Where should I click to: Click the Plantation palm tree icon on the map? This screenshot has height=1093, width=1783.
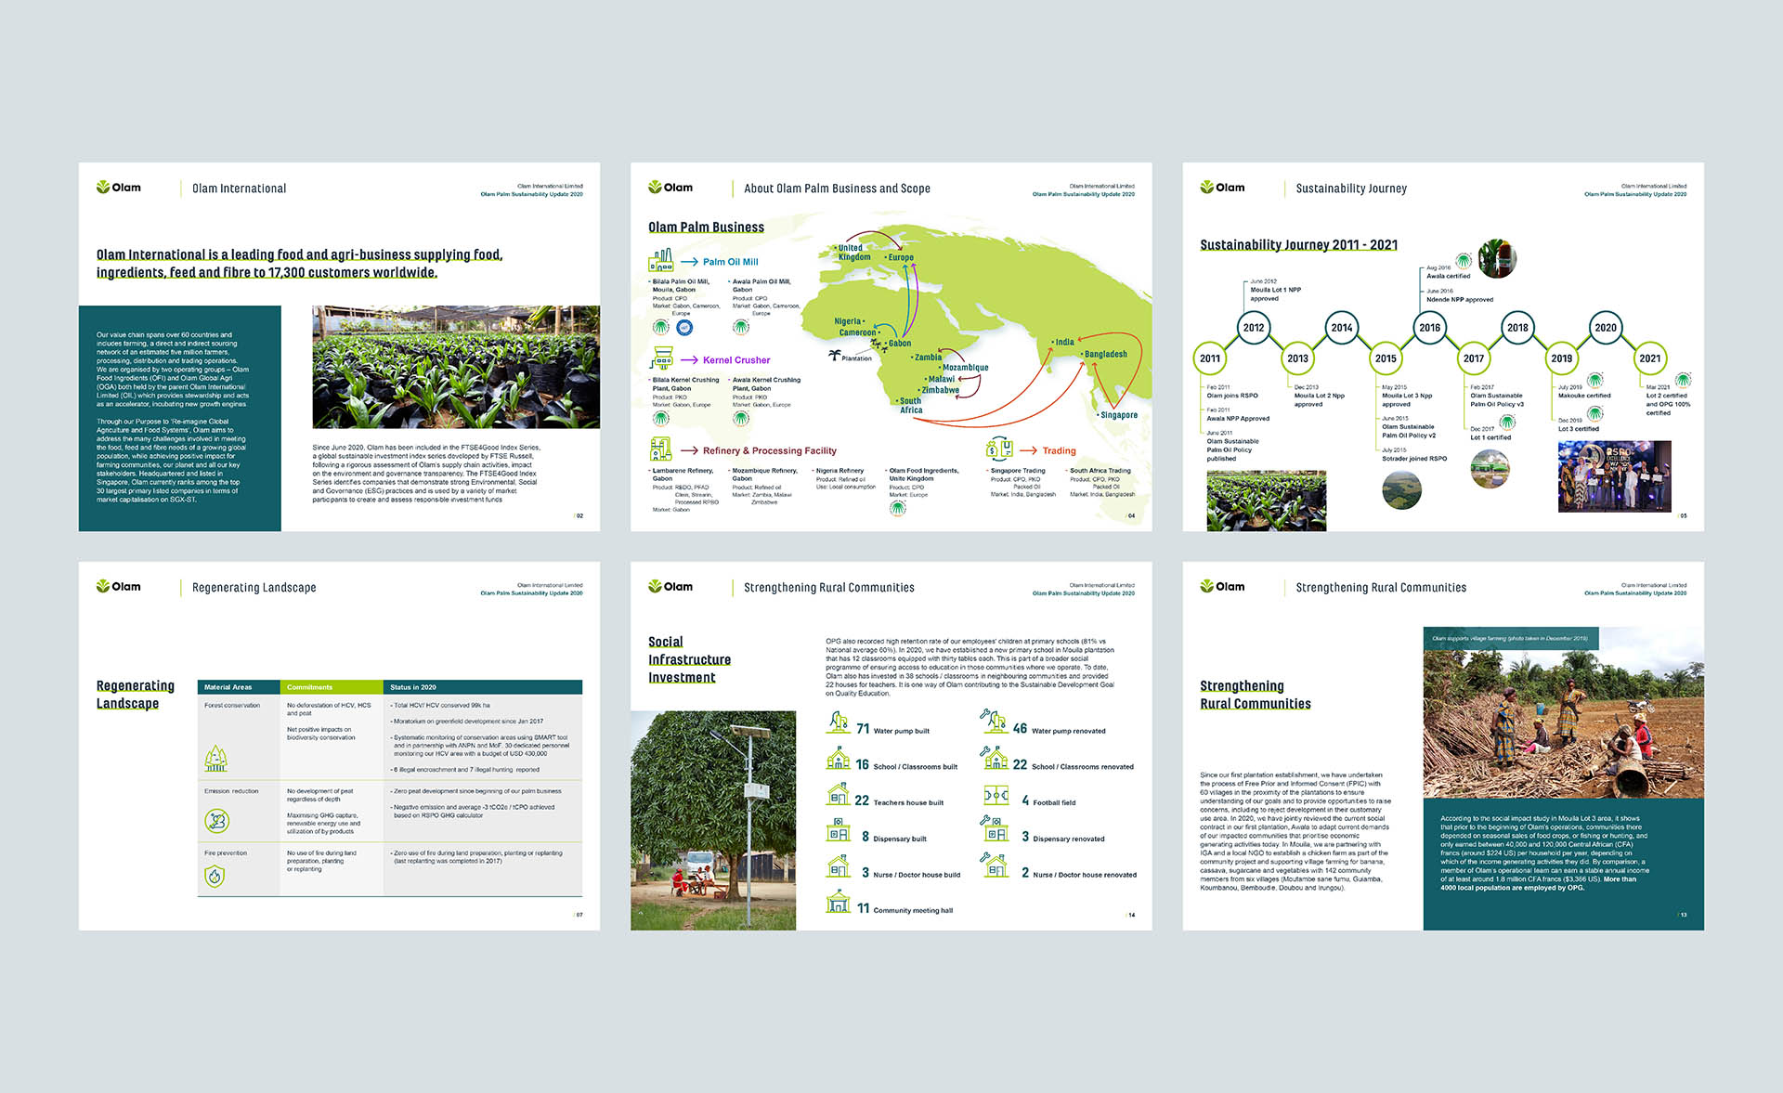tap(834, 356)
